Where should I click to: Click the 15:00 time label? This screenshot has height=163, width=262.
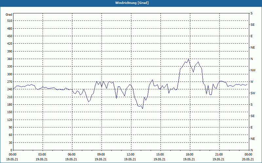tap(160, 155)
